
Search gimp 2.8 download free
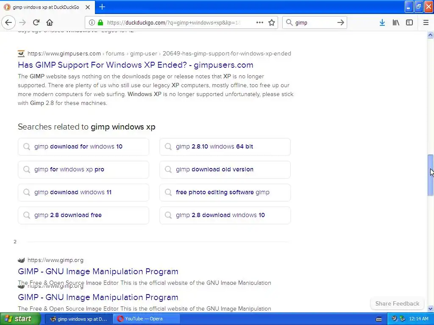pyautogui.click(x=83, y=215)
